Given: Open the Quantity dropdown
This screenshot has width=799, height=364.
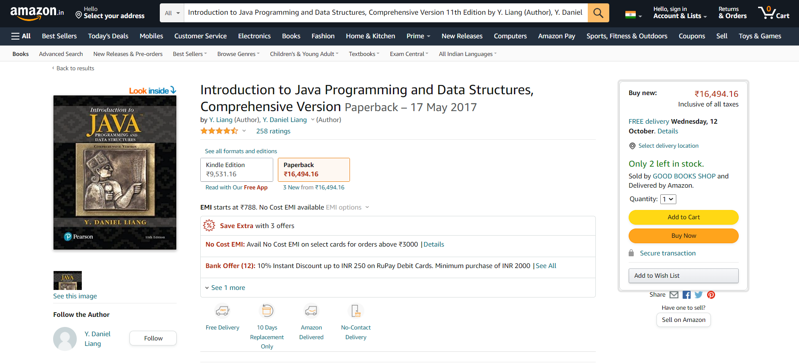Looking at the screenshot, I should pyautogui.click(x=668, y=199).
